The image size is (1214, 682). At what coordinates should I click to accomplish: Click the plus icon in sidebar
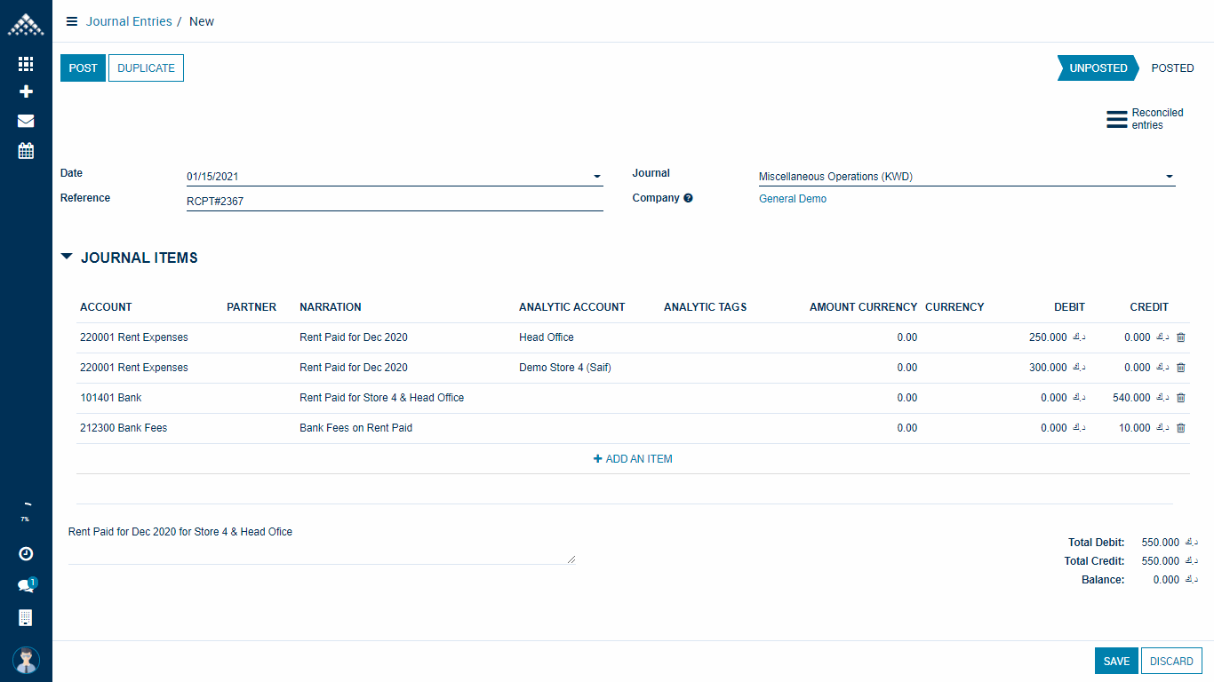point(26,91)
